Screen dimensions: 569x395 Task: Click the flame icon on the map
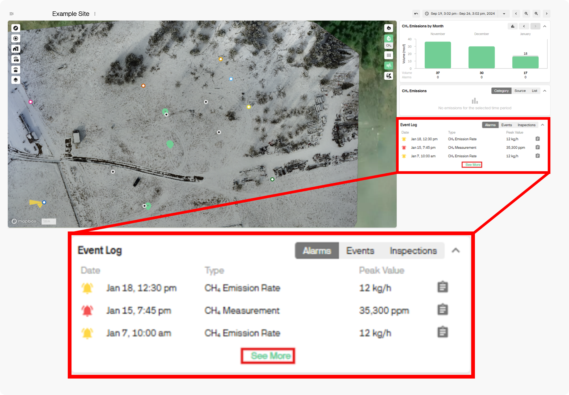pos(389,28)
